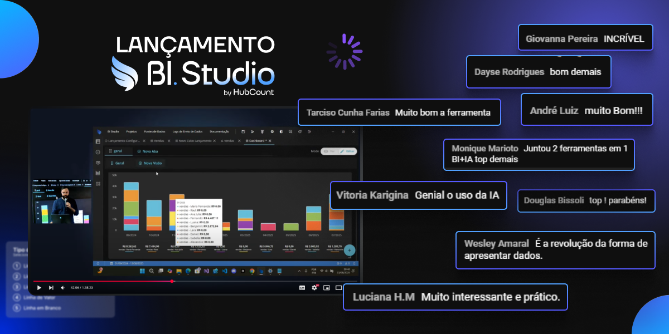Click the round plus add button
669x334 pixels.
[350, 250]
